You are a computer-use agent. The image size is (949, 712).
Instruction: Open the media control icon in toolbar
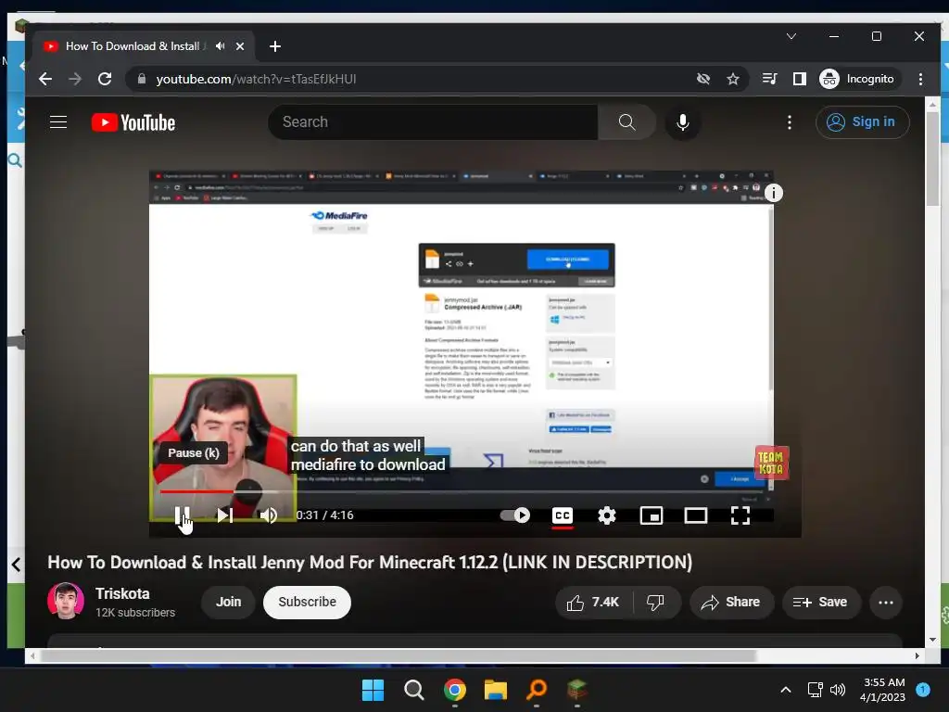769,79
